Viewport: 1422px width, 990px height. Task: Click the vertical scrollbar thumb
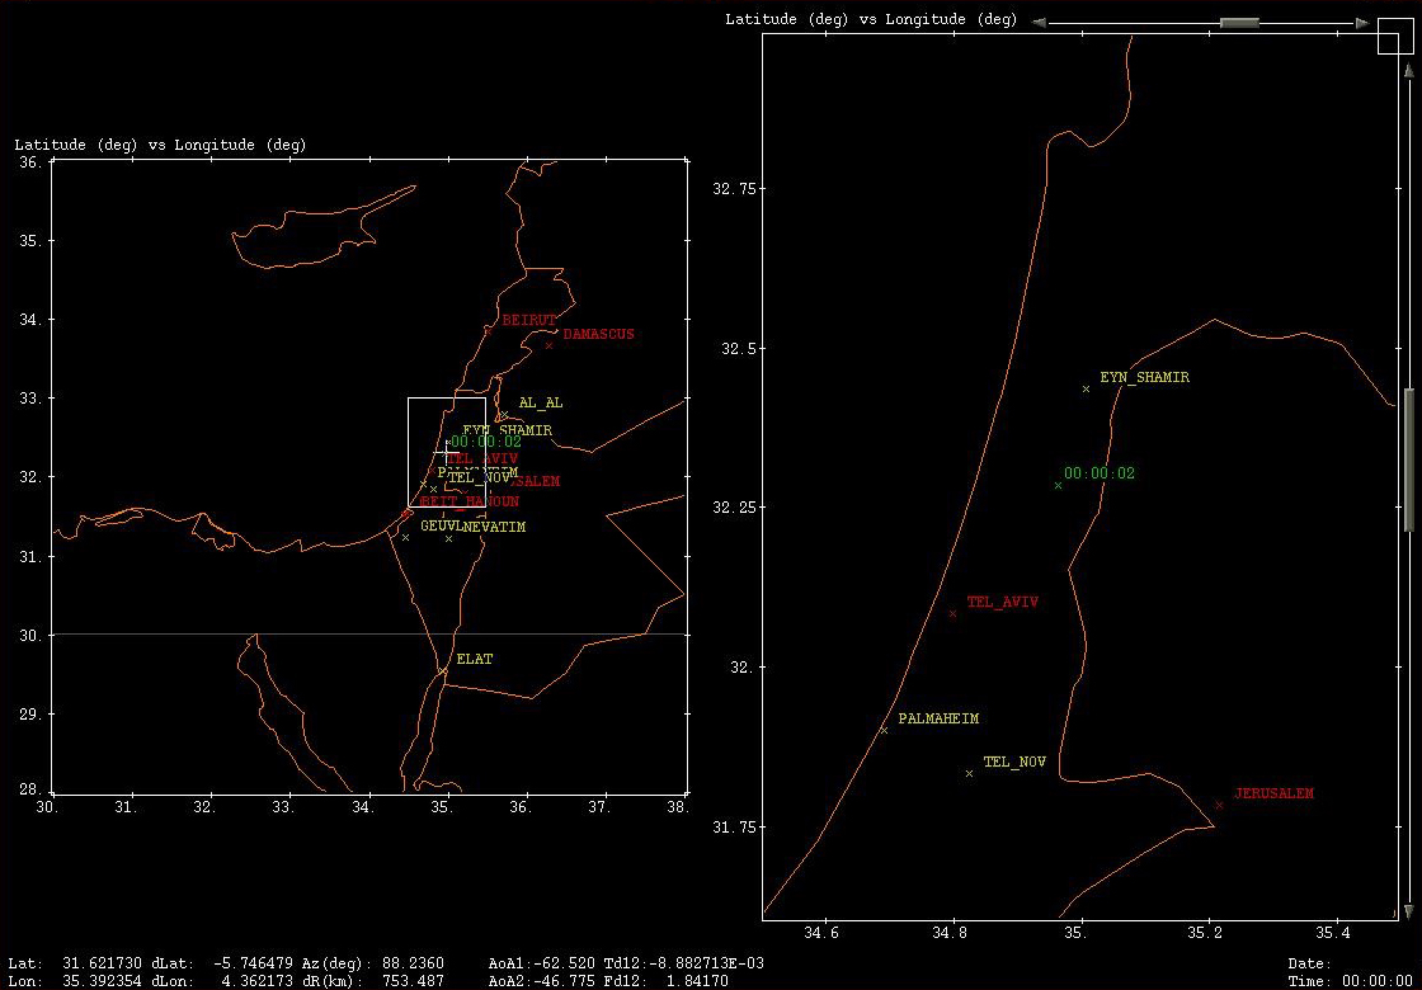tap(1409, 459)
